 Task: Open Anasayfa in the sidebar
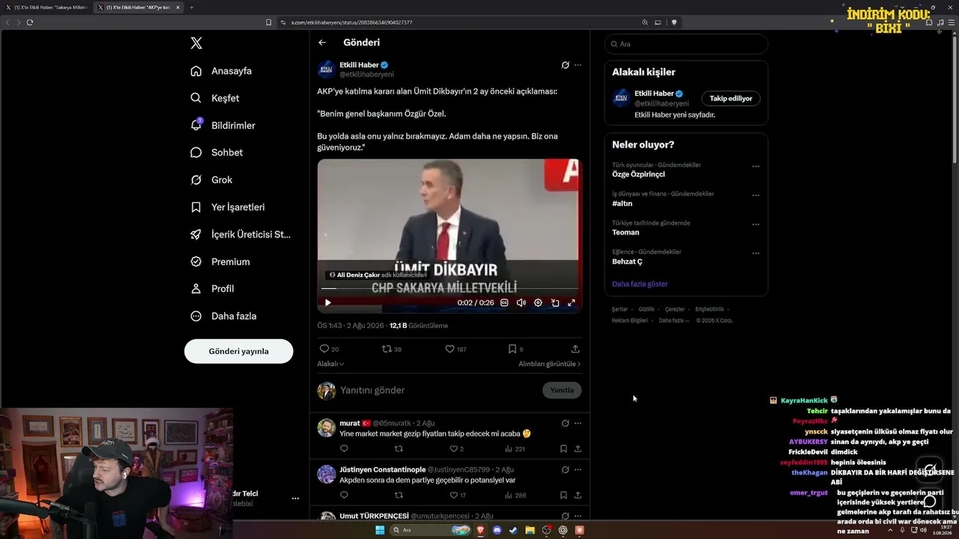(x=221, y=71)
